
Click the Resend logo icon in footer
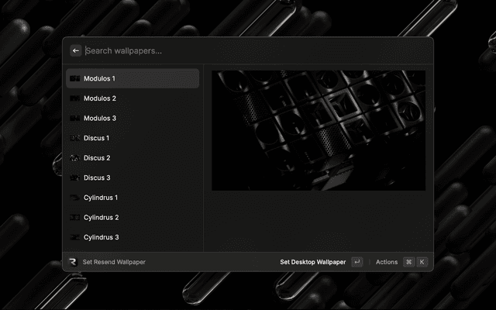pyautogui.click(x=73, y=262)
